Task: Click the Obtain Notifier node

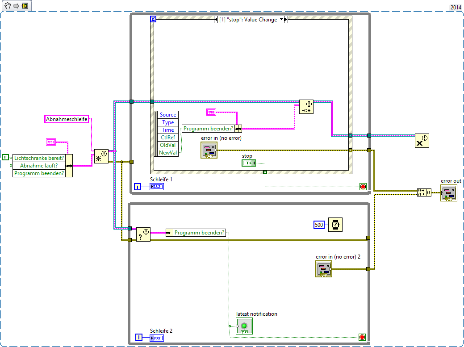Action: point(101,156)
